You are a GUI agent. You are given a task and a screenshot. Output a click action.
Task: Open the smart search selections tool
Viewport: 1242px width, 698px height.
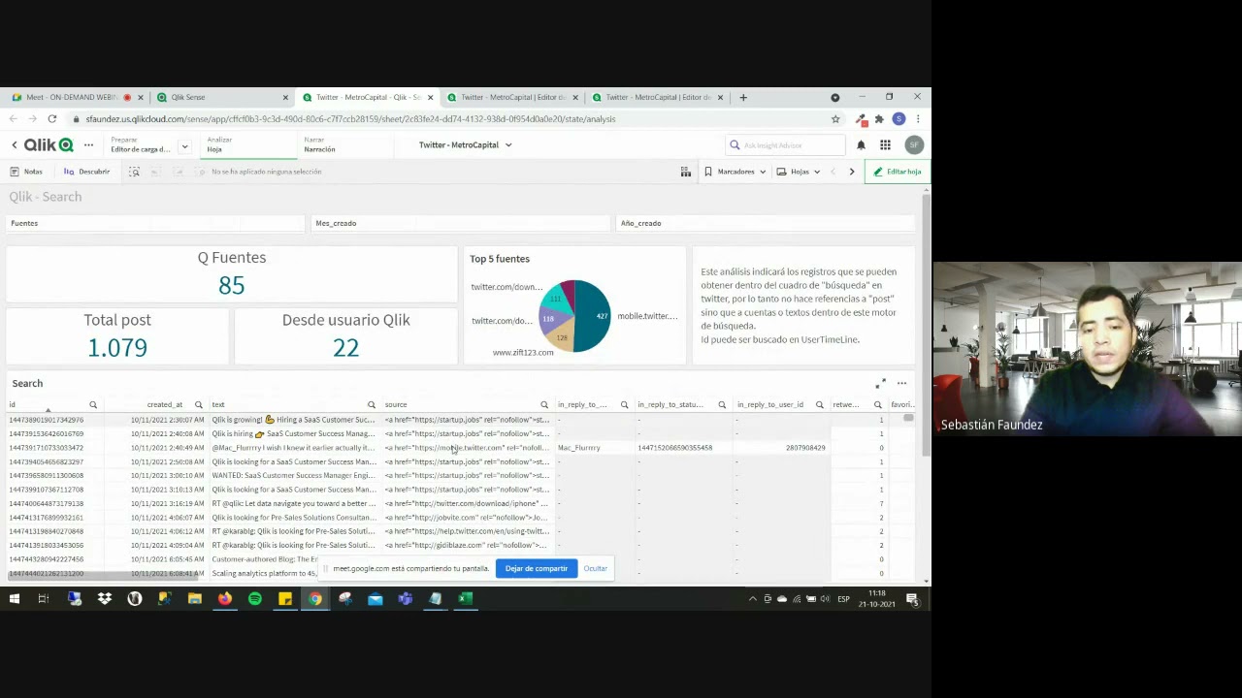pos(134,172)
